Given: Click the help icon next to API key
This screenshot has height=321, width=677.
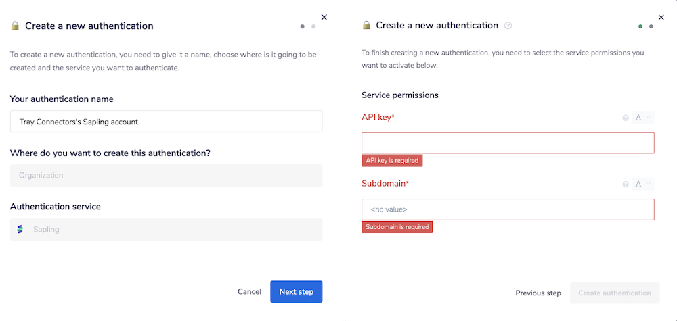Looking at the screenshot, I should (x=626, y=118).
